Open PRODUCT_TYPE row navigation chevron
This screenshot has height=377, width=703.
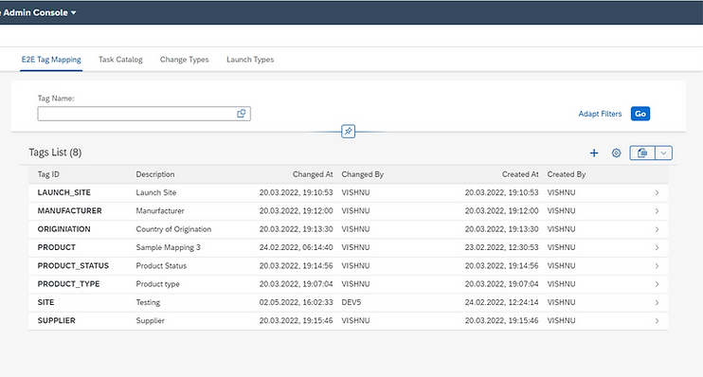click(657, 284)
